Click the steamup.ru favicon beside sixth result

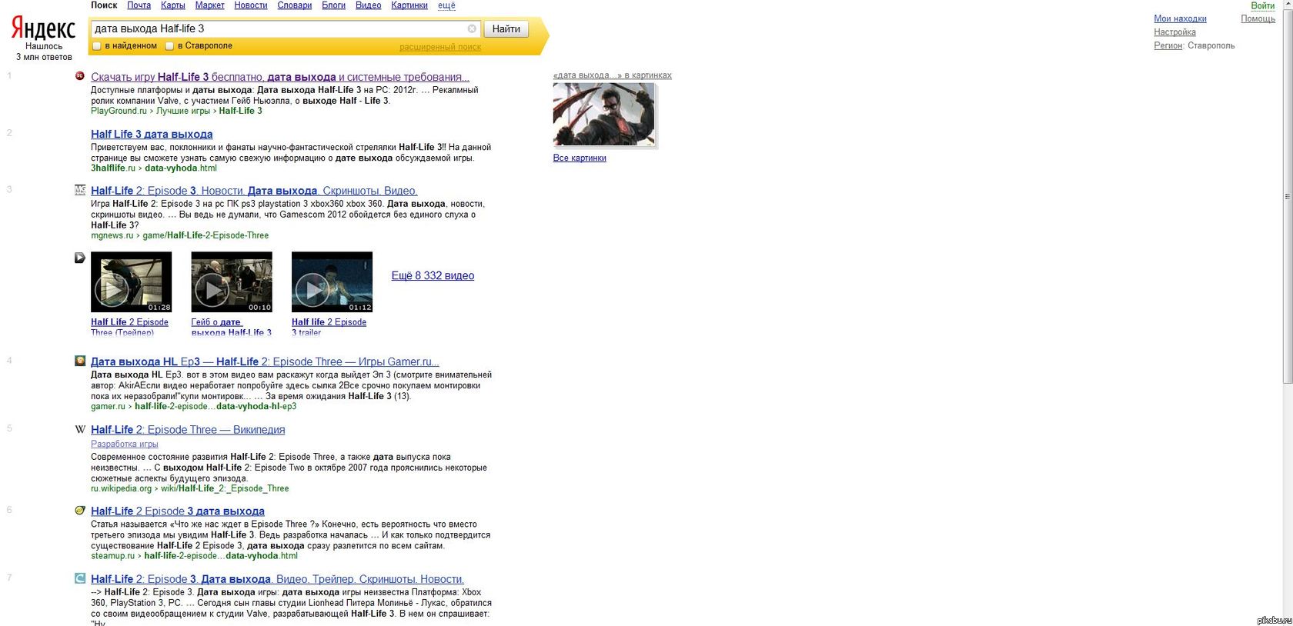(x=80, y=511)
